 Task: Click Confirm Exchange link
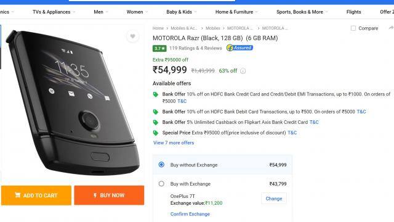click(x=190, y=214)
